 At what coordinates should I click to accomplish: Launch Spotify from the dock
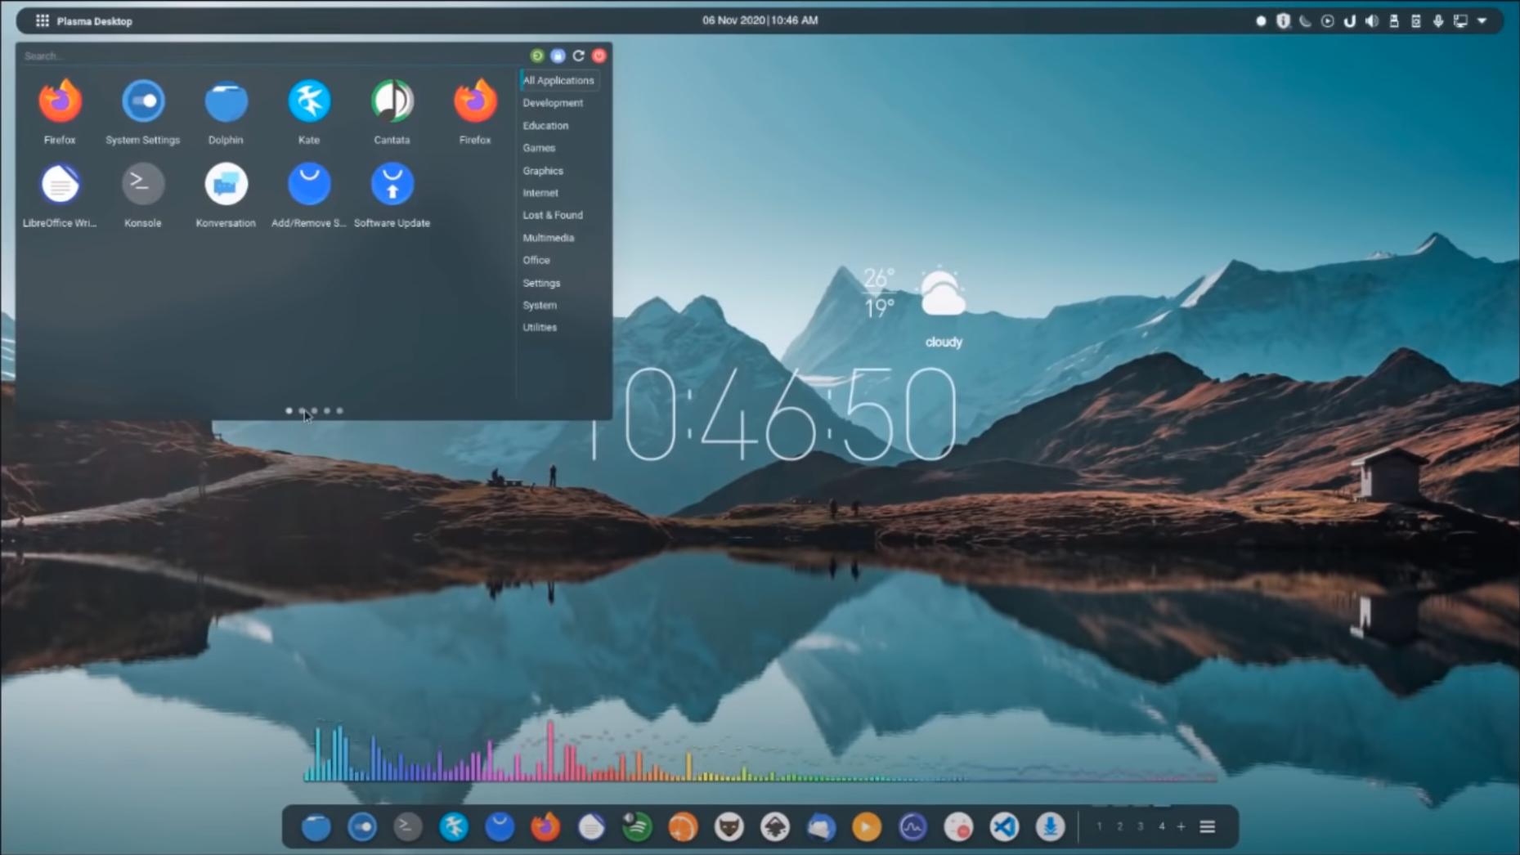tap(637, 826)
